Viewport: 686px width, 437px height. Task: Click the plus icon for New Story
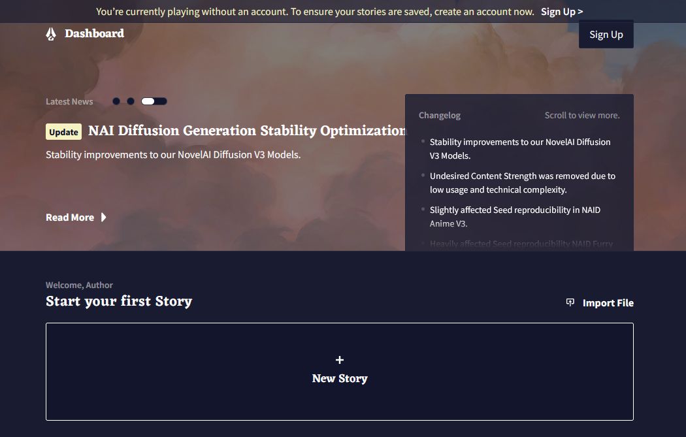(x=340, y=360)
